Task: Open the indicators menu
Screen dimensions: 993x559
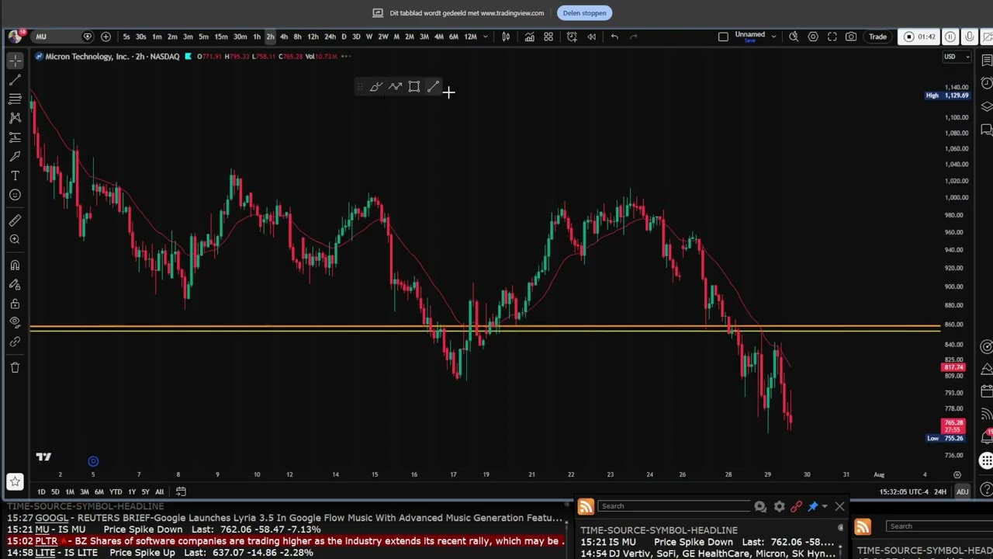Action: point(529,36)
